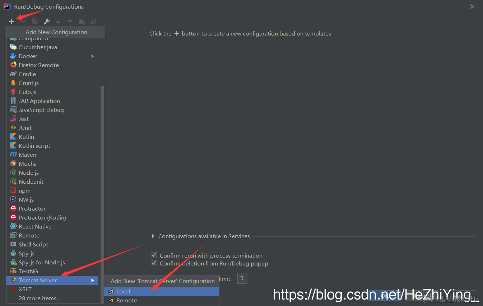Select Kotlin script configuration type

52,146
